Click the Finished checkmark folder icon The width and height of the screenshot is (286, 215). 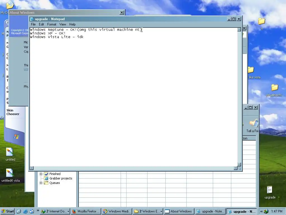(x=46, y=174)
